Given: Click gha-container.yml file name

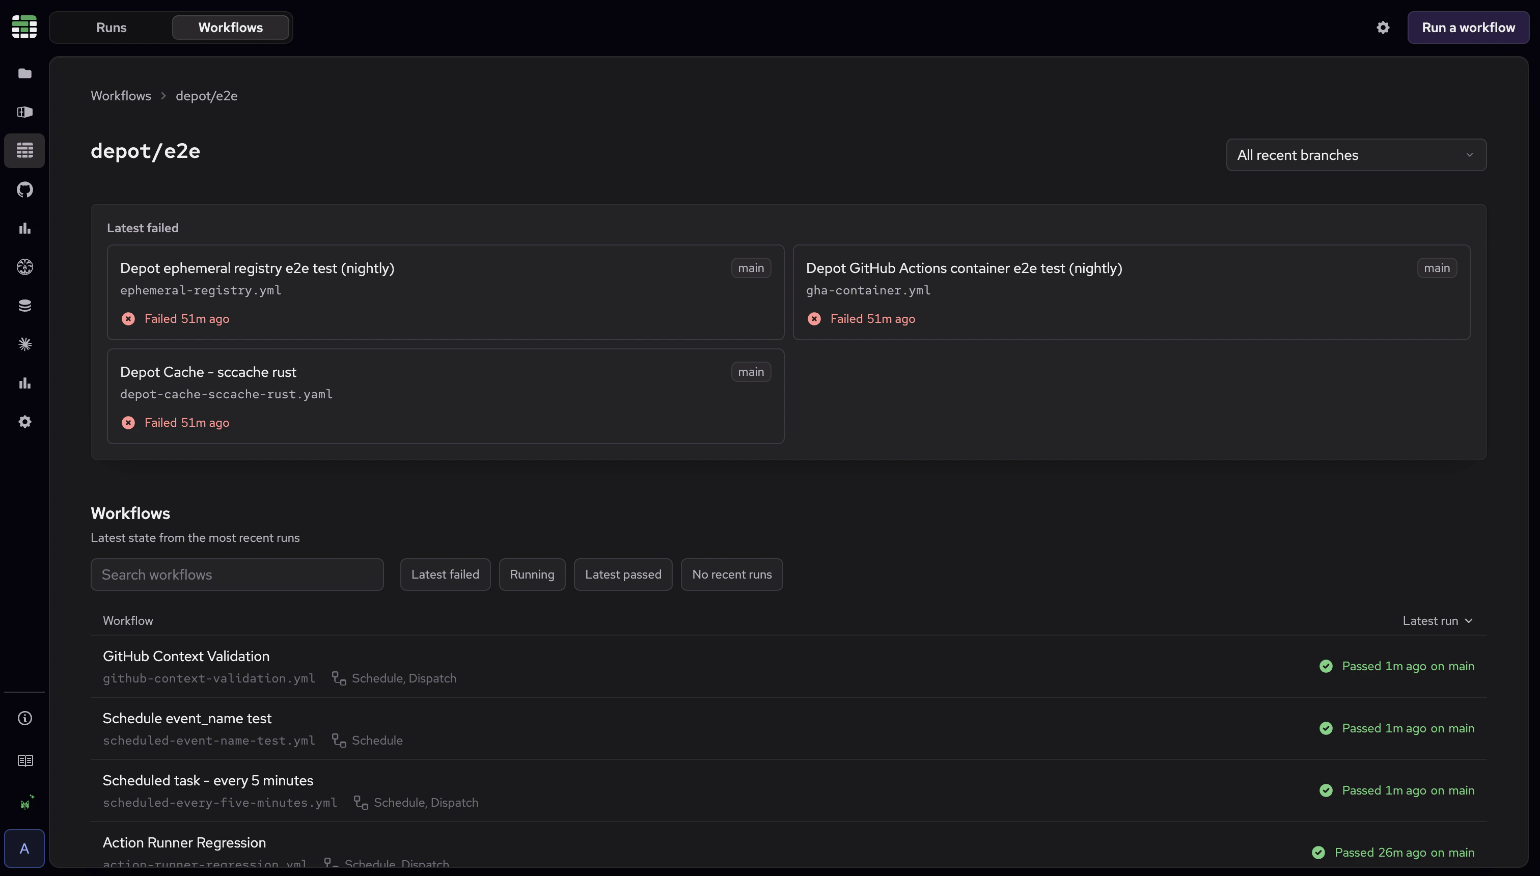Looking at the screenshot, I should (868, 291).
